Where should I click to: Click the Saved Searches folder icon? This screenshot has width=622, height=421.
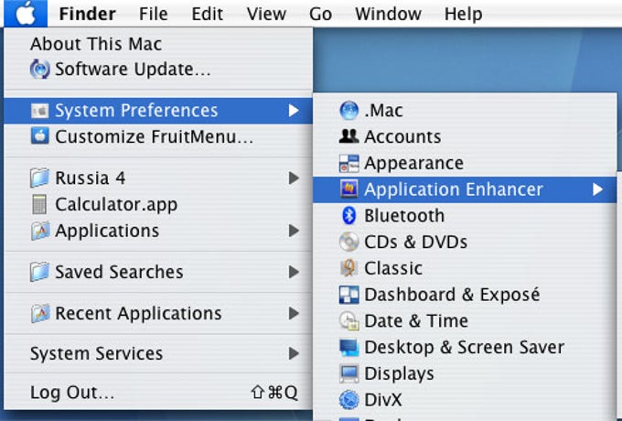(39, 272)
